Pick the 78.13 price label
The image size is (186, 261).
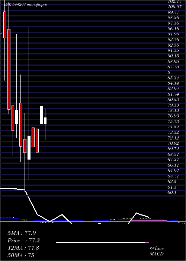tap(173, 110)
